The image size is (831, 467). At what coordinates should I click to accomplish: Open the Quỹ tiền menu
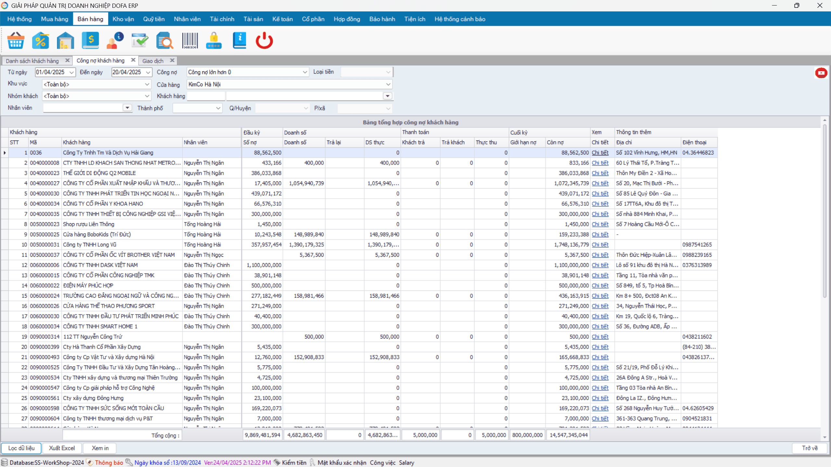coord(154,19)
